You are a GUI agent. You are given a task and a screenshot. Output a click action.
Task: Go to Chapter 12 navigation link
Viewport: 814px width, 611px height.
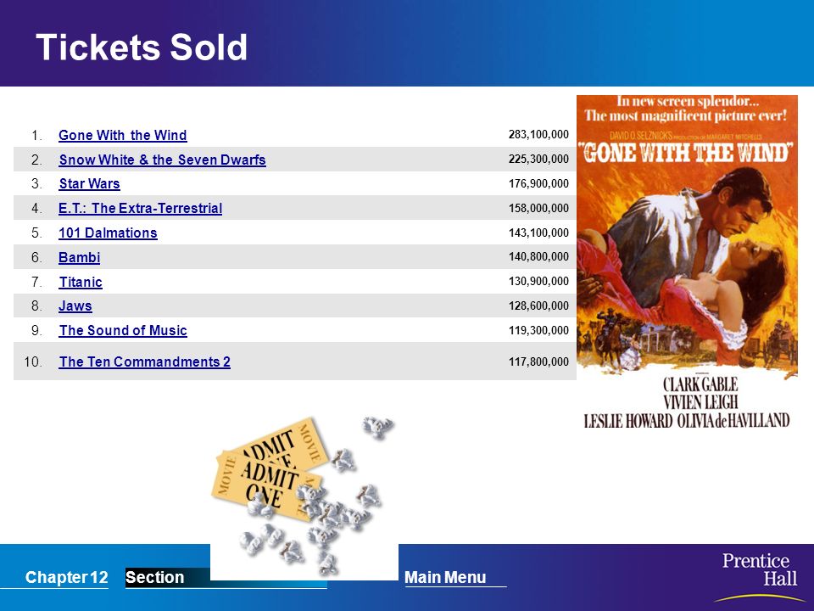click(66, 577)
